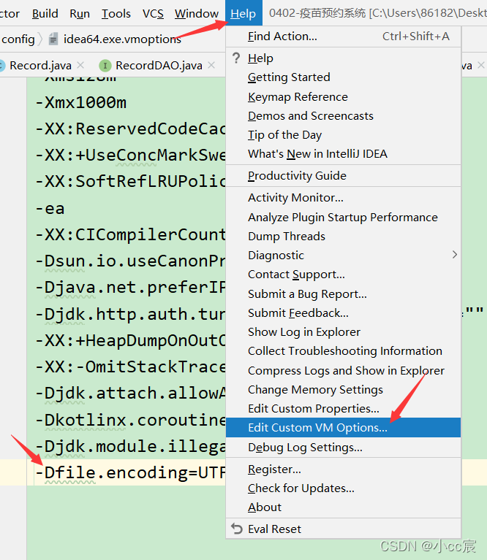Open the Tools menu
This screenshot has height=560, width=487.
point(116,14)
